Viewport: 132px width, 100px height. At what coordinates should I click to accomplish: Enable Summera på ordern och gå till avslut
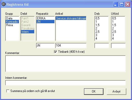(8, 91)
